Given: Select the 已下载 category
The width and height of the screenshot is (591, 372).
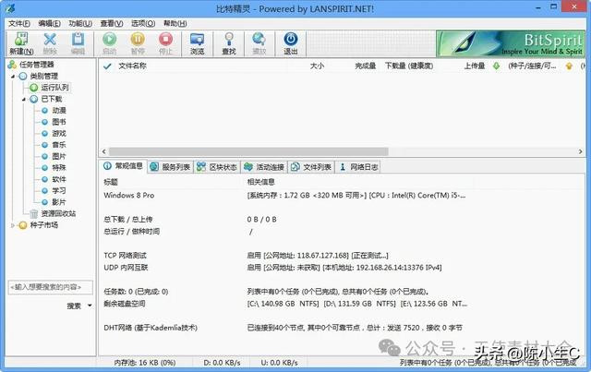Looking at the screenshot, I should pyautogui.click(x=52, y=99).
